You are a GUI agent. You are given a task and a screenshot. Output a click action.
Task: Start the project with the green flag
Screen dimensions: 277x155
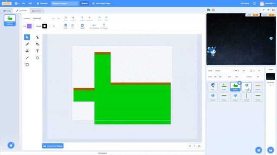tap(209, 10)
